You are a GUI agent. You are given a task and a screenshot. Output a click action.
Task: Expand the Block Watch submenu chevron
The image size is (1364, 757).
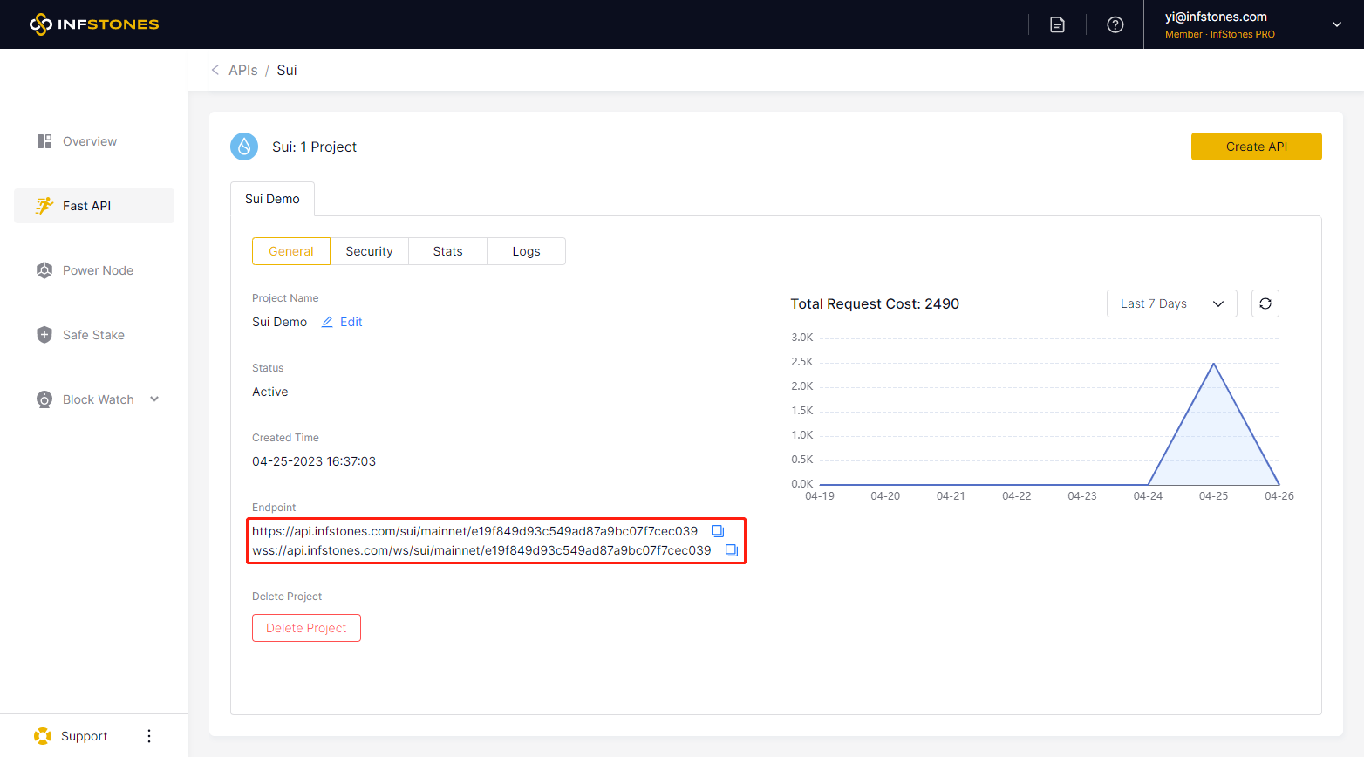click(154, 399)
